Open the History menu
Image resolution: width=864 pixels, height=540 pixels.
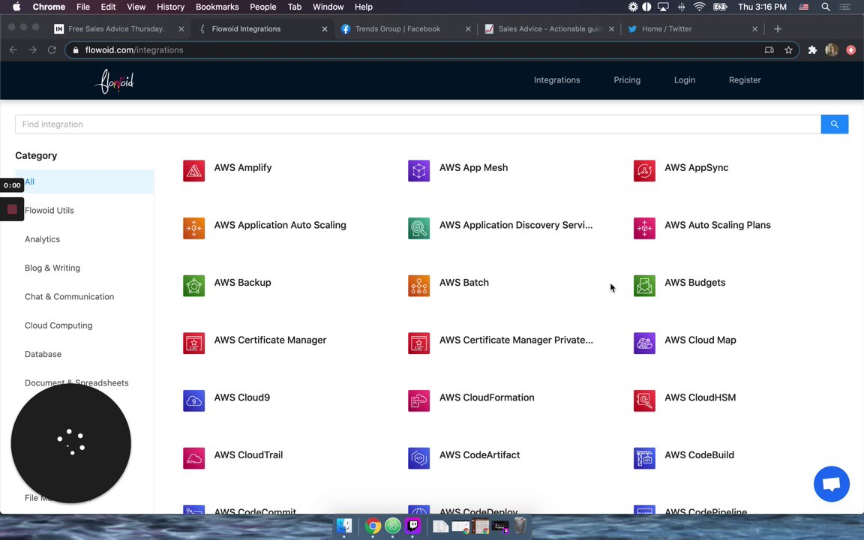coord(171,7)
